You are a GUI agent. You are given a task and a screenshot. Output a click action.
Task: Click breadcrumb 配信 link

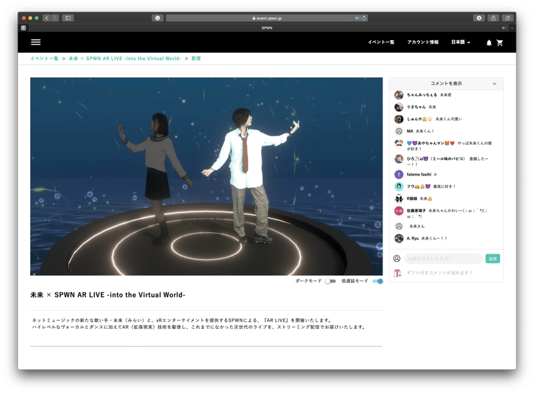pos(196,59)
